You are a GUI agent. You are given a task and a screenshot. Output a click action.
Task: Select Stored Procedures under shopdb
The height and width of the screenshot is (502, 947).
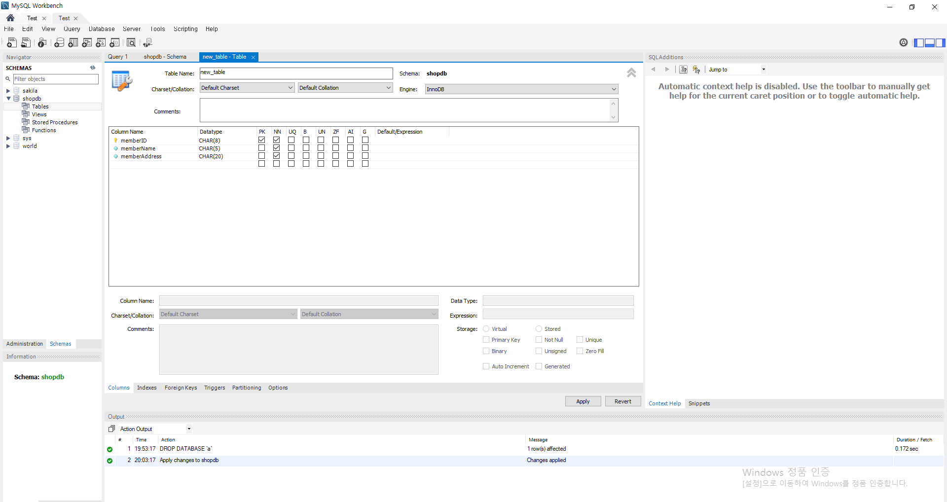click(54, 122)
